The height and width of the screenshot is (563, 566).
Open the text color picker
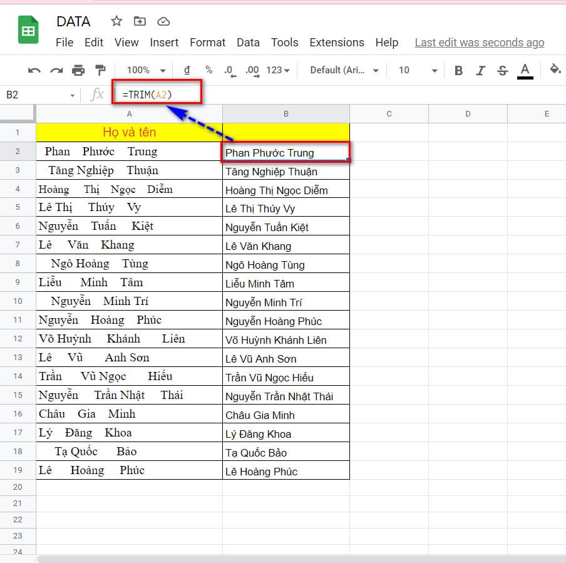point(525,70)
